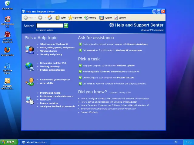194x145 pixels.
Task: Click person icon beside Customizing topics
Action: 30,82
